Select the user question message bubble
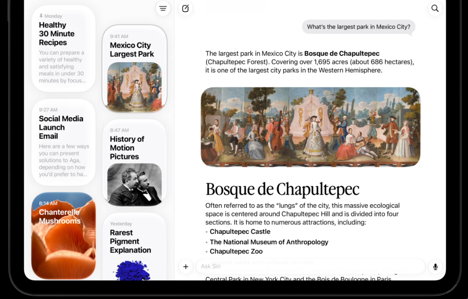468x299 pixels. pos(358,27)
